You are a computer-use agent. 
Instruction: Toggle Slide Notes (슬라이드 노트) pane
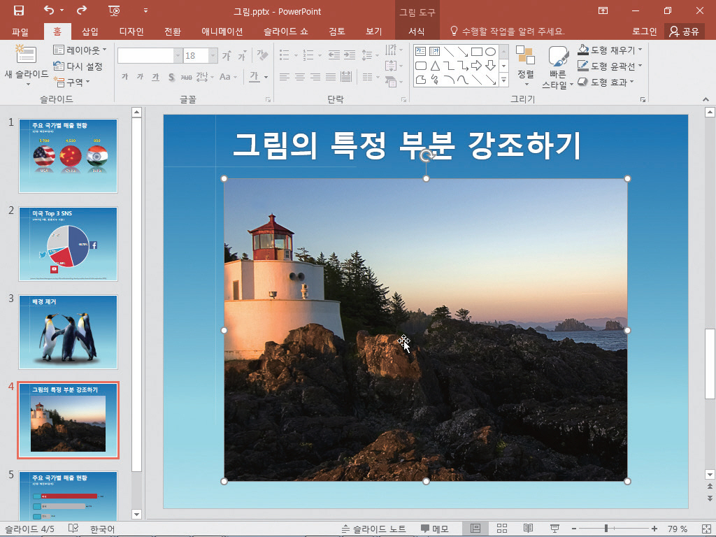coord(373,529)
